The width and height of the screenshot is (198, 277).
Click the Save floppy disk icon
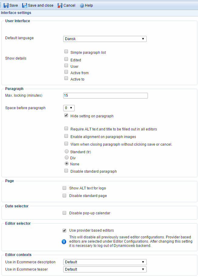coord(6,5)
